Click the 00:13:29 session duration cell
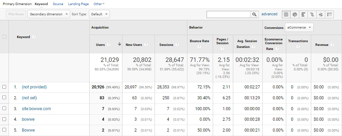 tap(252, 98)
